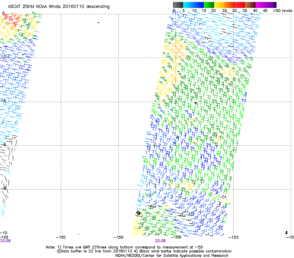Click the note line starting 'Note: 1) Times are GMT'
This screenshot has height=258, width=294.
coord(124,247)
